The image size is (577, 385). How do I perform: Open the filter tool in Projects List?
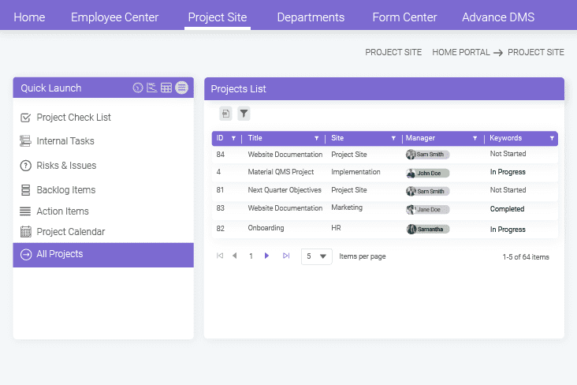pyautogui.click(x=244, y=114)
